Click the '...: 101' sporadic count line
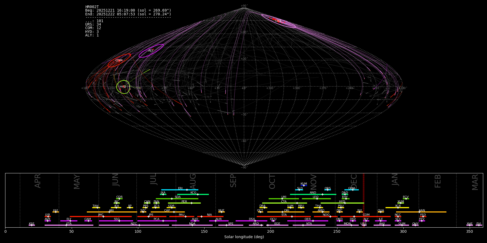487x243 pixels. coord(94,21)
